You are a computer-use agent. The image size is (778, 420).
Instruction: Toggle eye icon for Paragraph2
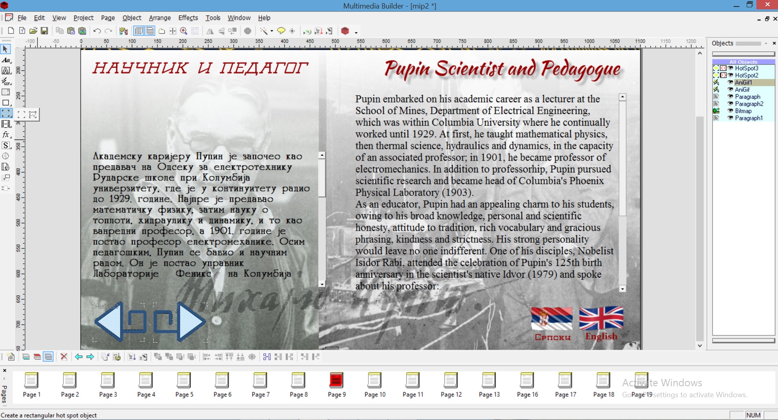click(x=730, y=104)
